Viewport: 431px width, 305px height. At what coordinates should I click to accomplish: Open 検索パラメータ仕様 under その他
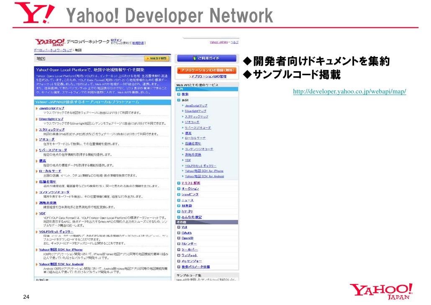(195, 267)
